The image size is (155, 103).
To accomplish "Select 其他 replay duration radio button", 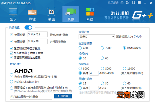I will [80, 88].
